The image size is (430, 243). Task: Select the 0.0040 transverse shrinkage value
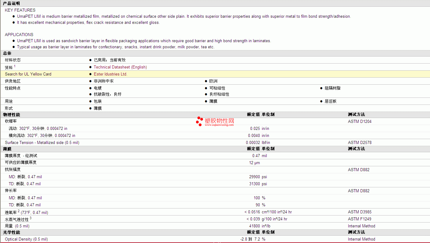point(254,136)
